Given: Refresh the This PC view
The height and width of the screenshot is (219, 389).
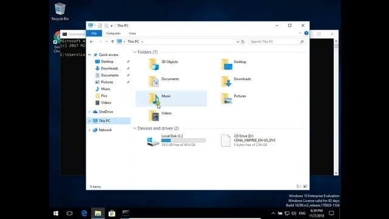Looking at the screenshot, I should (243, 42).
